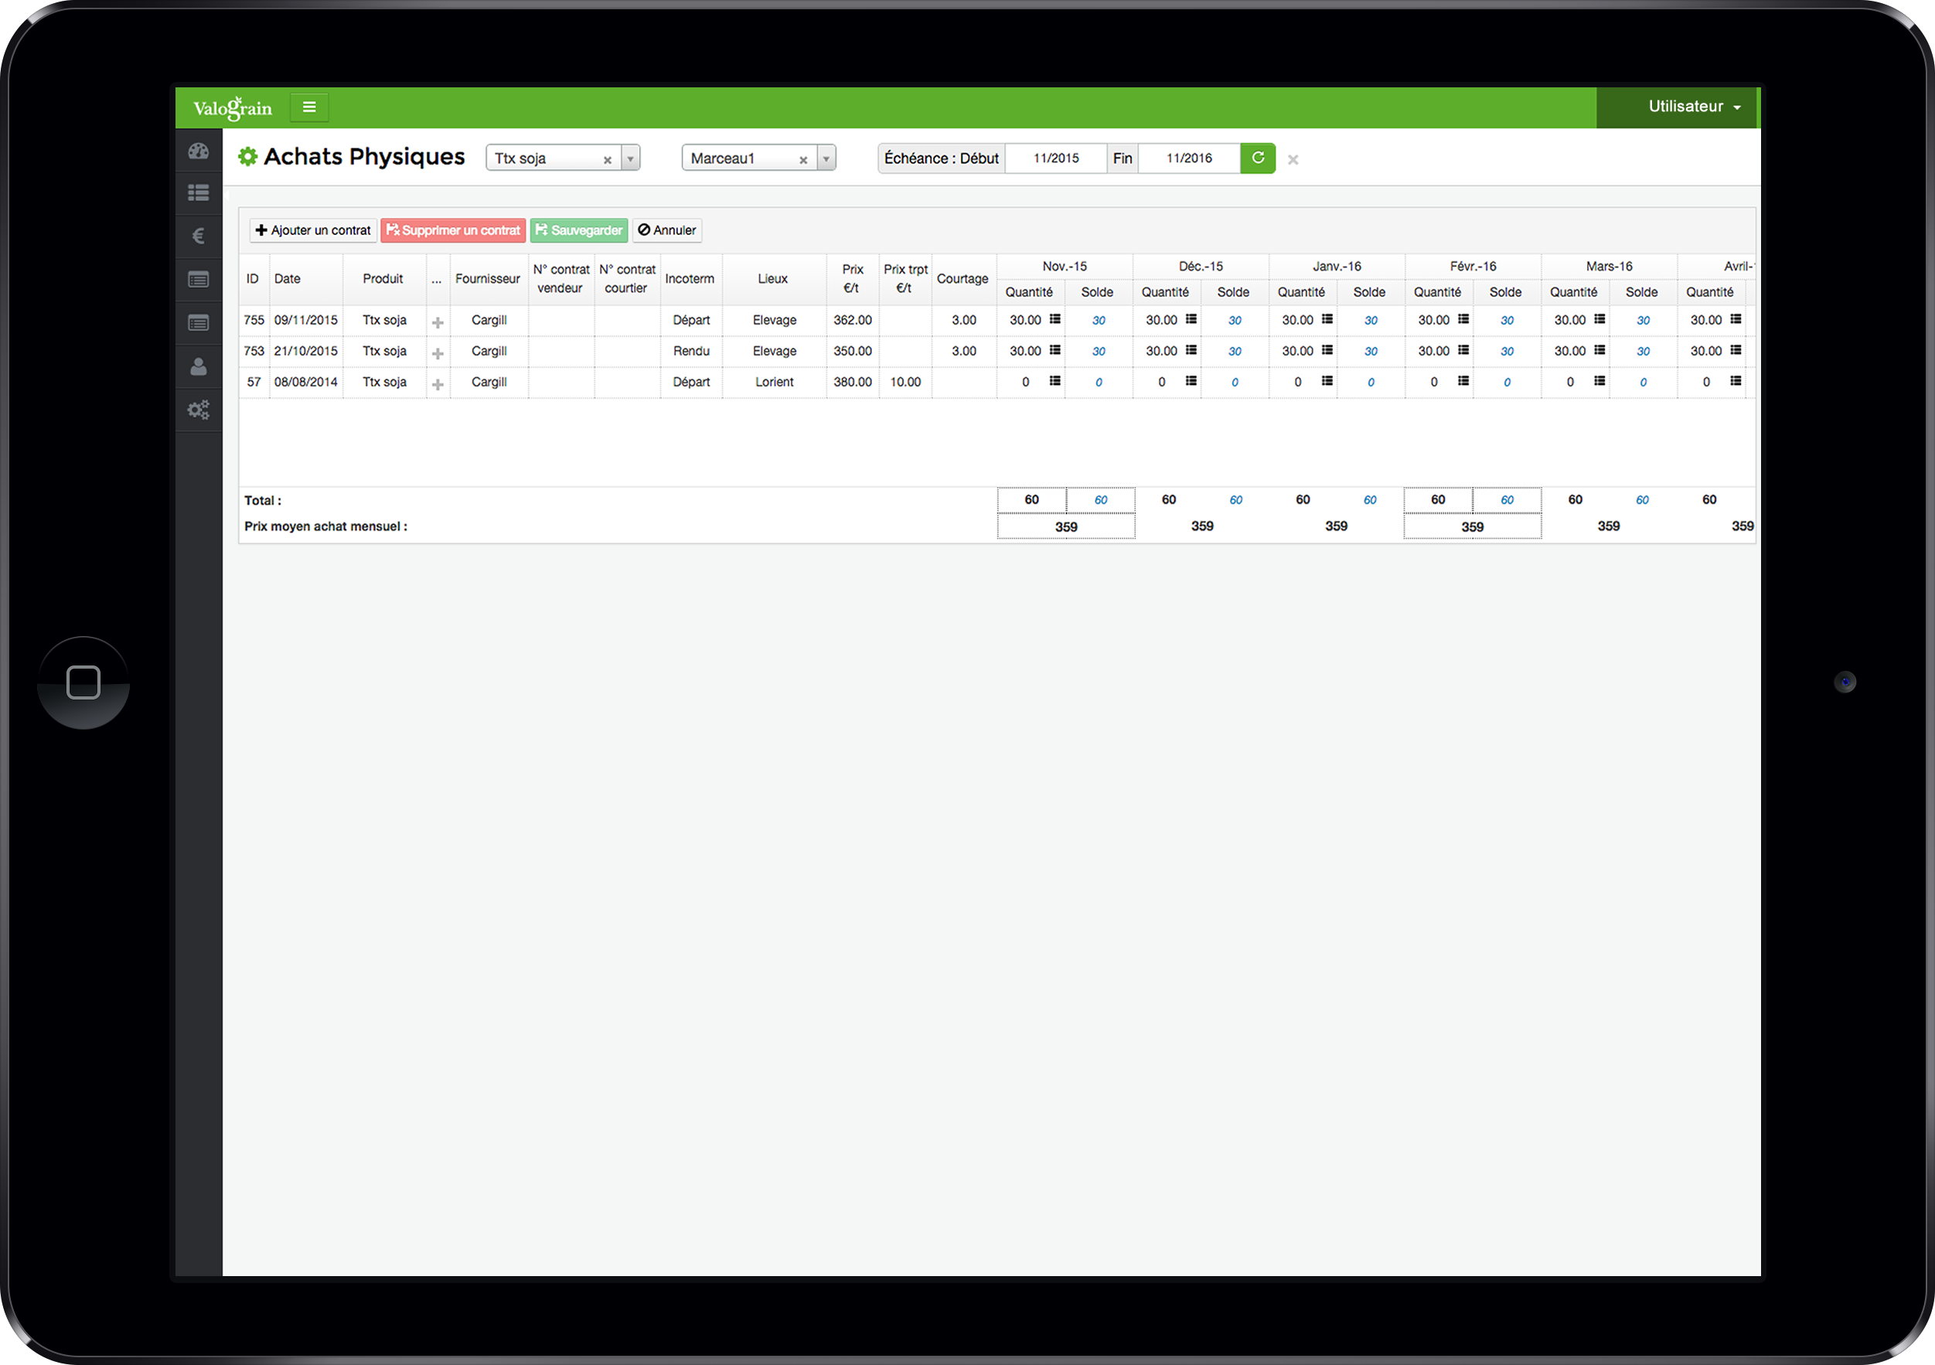Open the settings gears sidebar icon
This screenshot has width=1935, height=1365.
(x=199, y=410)
